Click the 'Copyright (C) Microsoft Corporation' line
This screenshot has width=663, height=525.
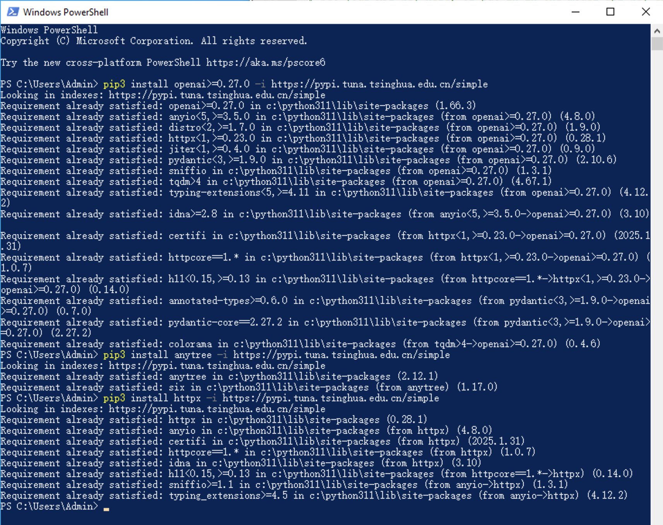click(x=154, y=41)
